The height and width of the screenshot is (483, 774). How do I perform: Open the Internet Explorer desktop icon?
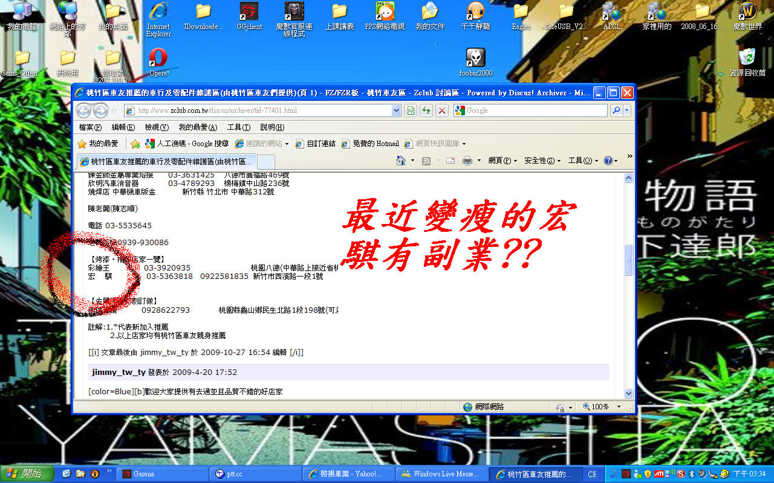pyautogui.click(x=158, y=20)
